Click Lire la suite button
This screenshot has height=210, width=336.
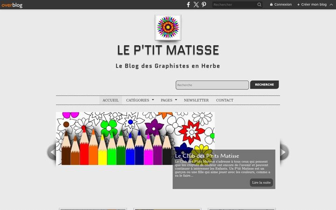[x=261, y=182]
